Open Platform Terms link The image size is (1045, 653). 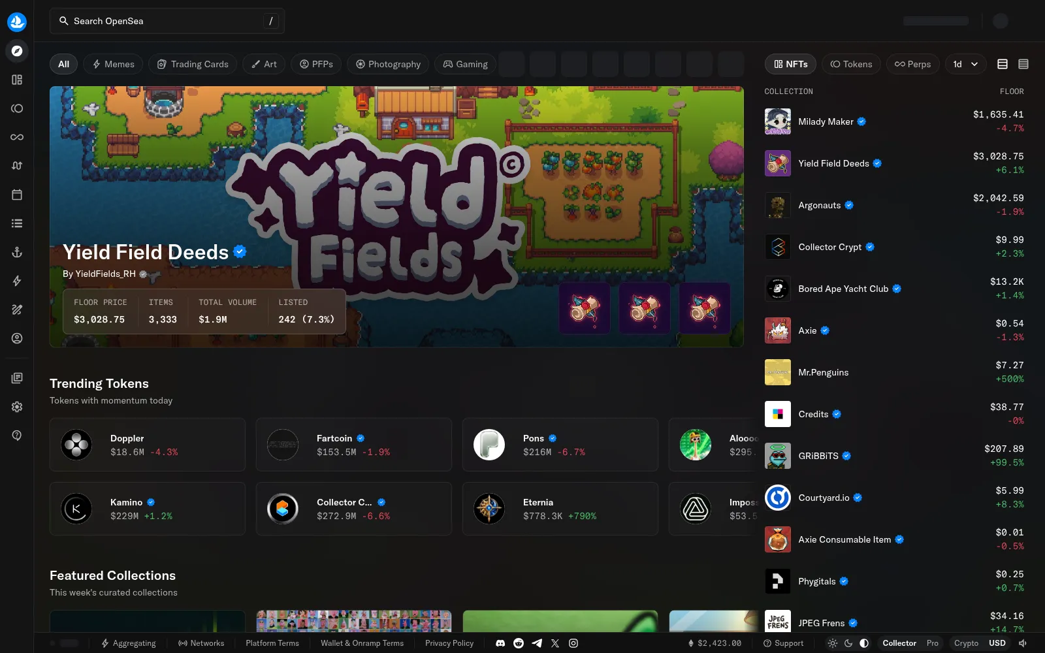coord(272,643)
